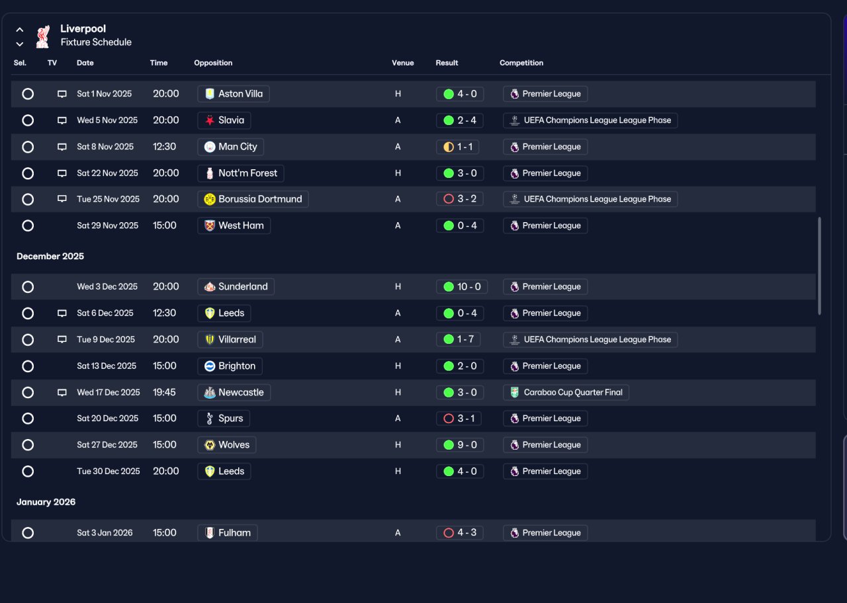The height and width of the screenshot is (603, 847).
Task: Select the radio button for Man City fixture
Action: (x=28, y=147)
